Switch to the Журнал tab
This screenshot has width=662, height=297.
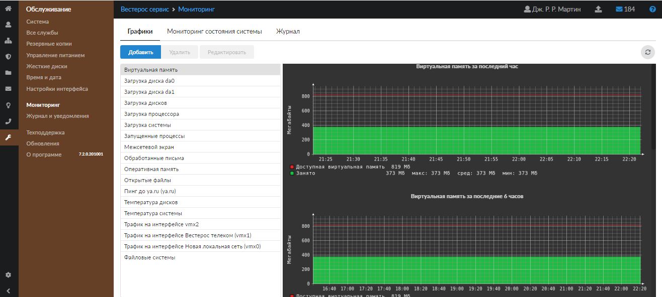288,31
